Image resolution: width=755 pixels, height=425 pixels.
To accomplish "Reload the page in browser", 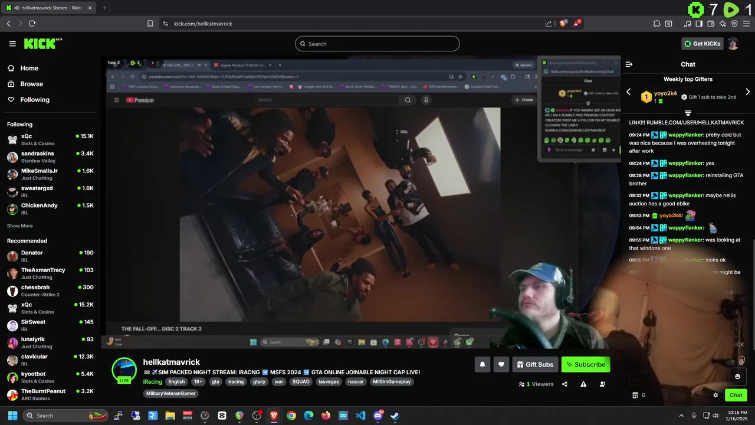I will (x=32, y=24).
